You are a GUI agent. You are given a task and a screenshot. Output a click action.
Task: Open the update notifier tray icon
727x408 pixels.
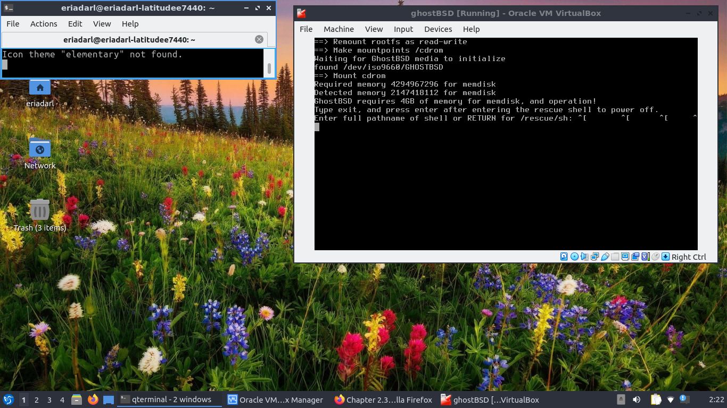[x=684, y=399]
